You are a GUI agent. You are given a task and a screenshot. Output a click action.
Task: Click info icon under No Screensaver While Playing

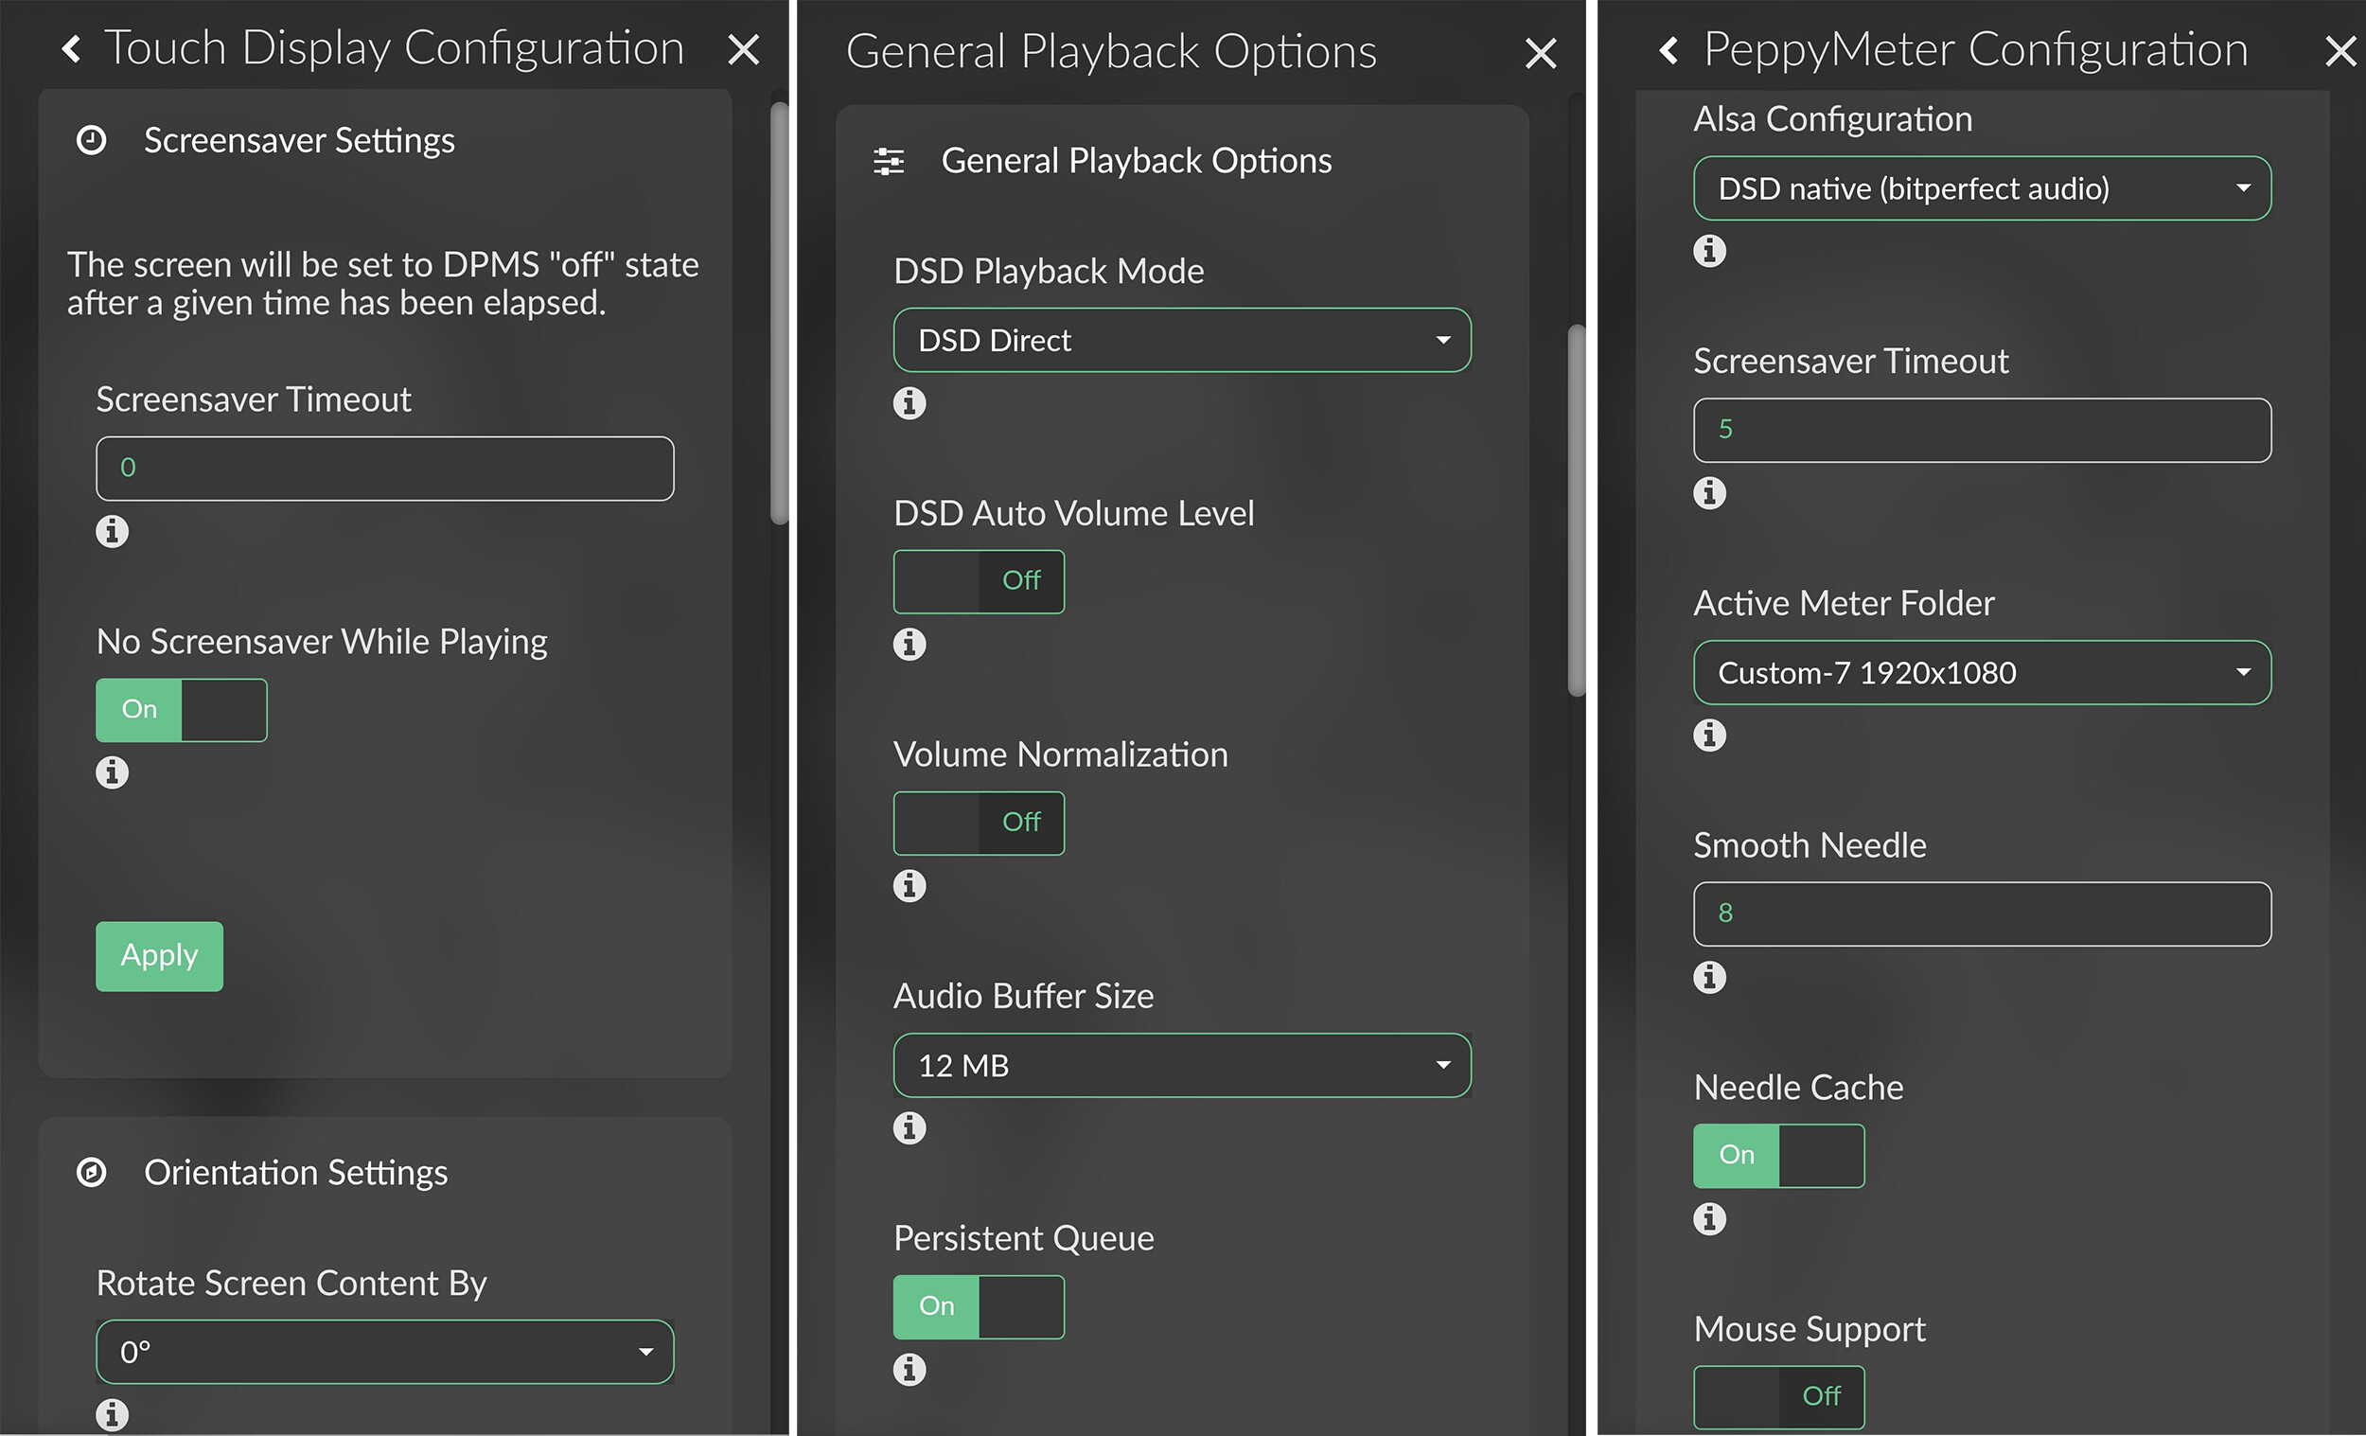pyautogui.click(x=113, y=772)
